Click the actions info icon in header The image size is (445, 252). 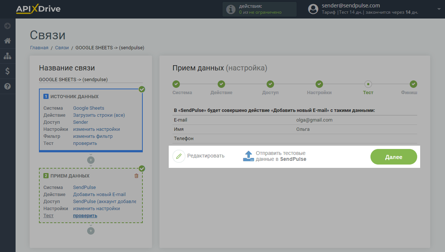point(231,9)
